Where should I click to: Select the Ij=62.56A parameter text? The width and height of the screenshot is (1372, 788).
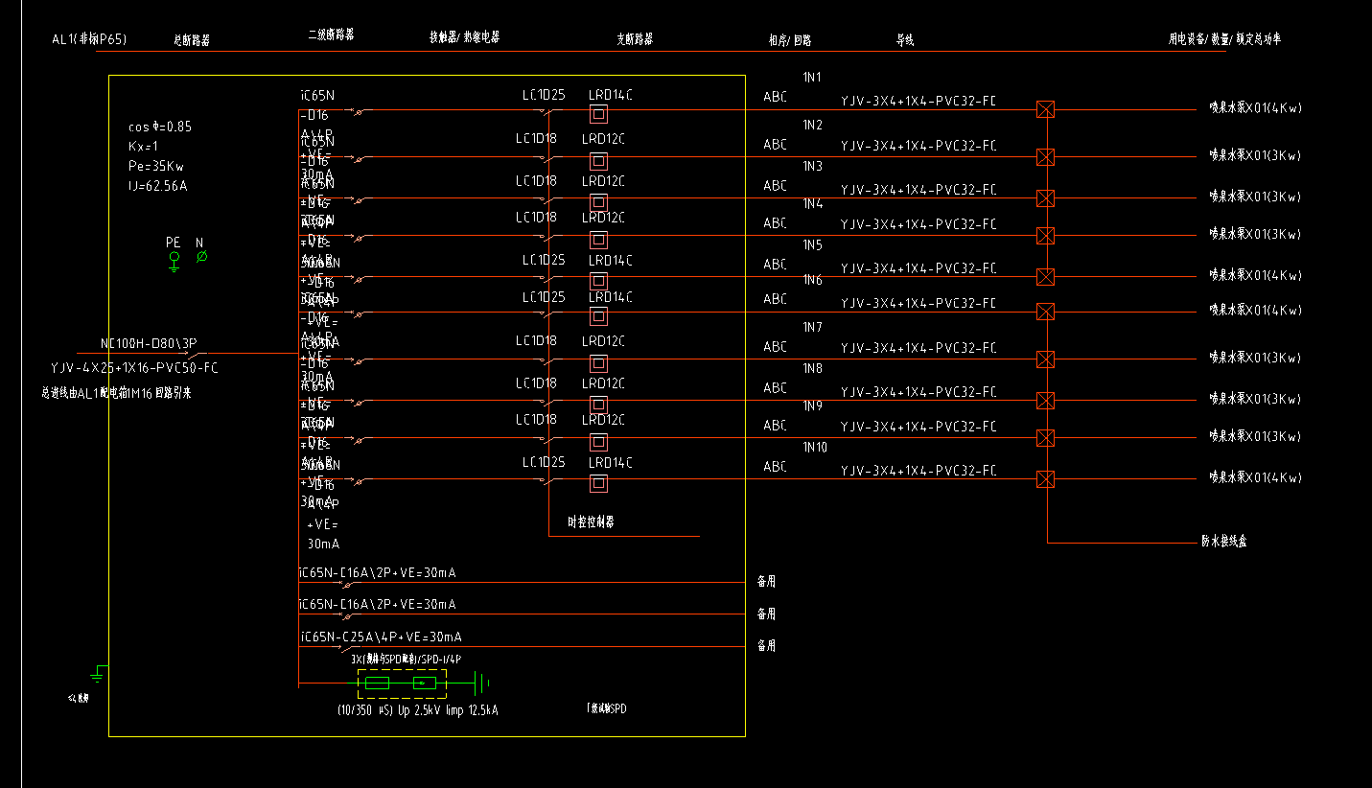pyautogui.click(x=157, y=186)
